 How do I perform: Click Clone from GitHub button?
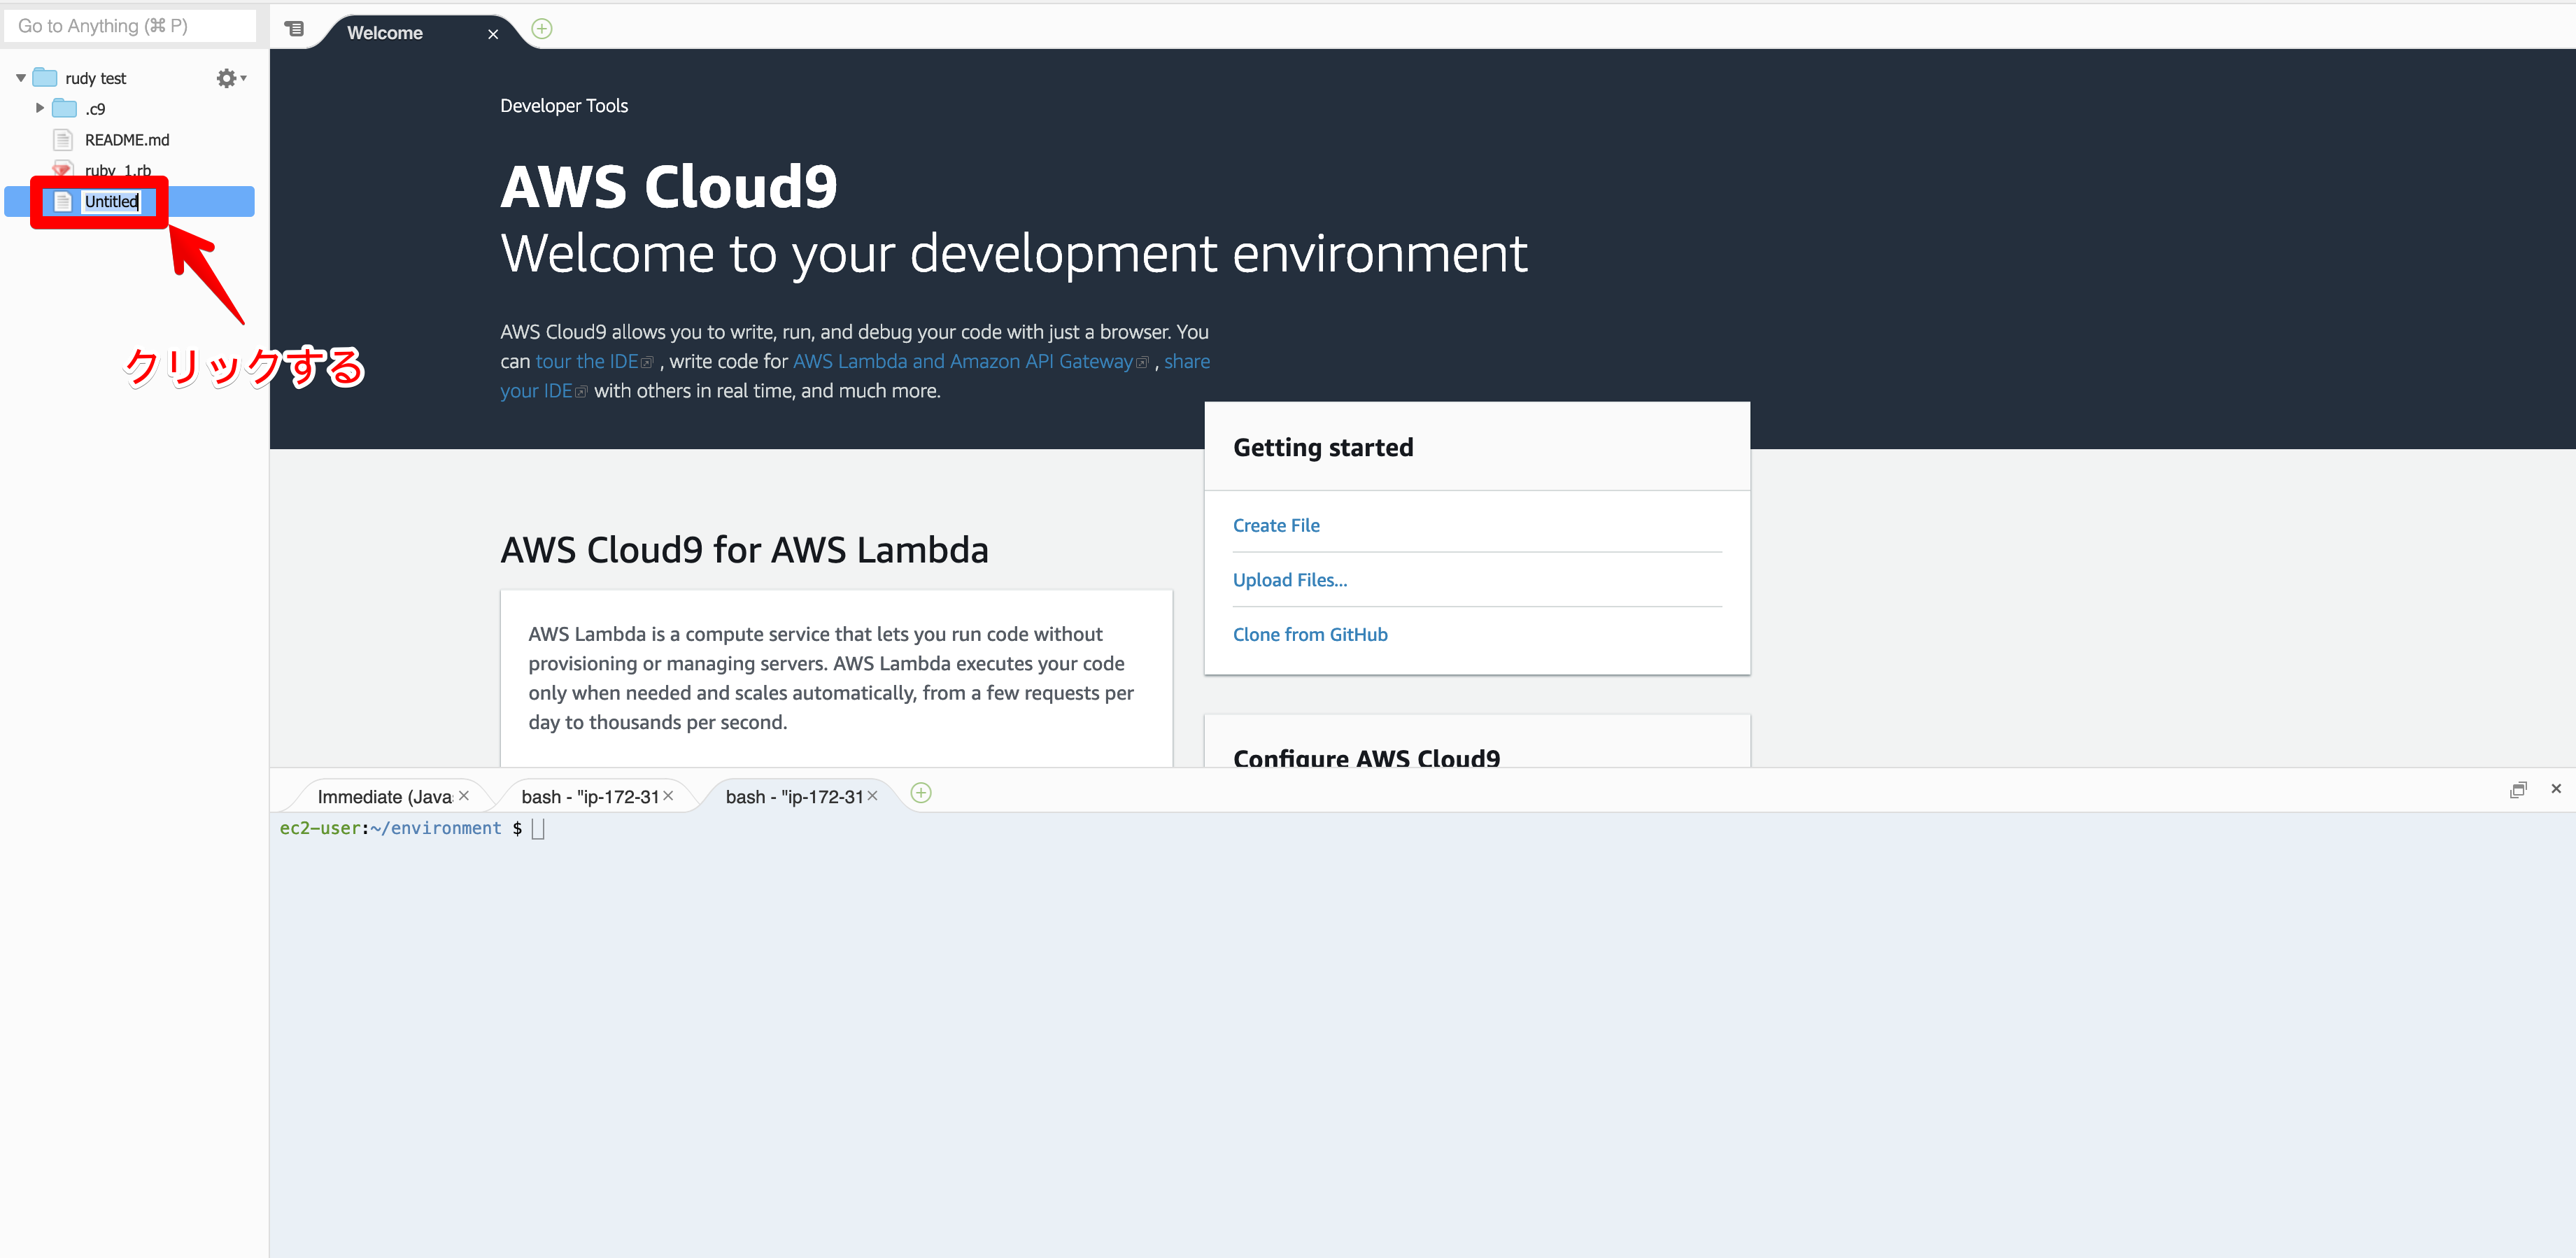coord(1311,632)
